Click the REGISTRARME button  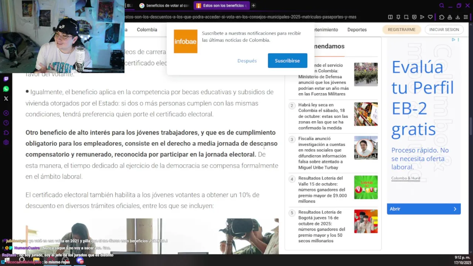tap(402, 30)
